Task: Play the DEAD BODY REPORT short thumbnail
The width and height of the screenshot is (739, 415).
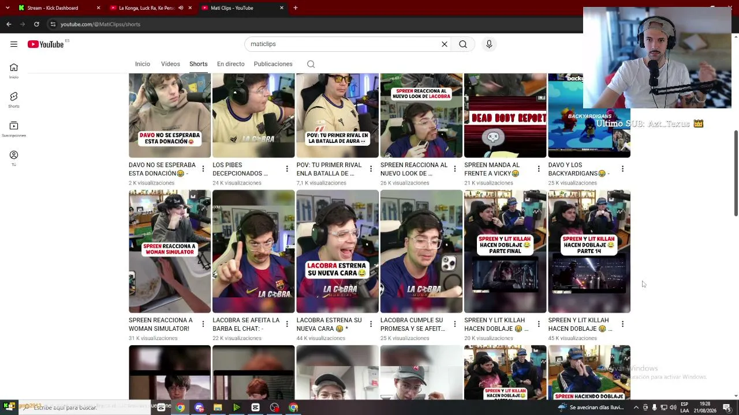Action: pos(505,115)
